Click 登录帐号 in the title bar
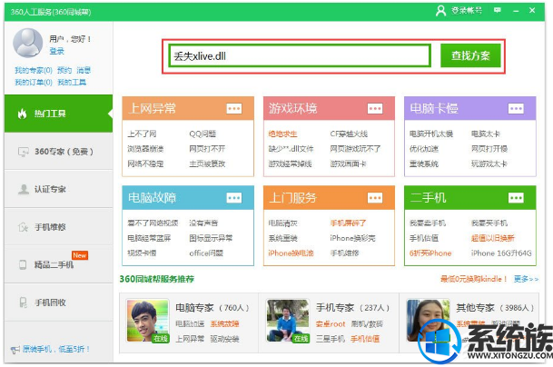The height and width of the screenshot is (367, 553). 467,11
